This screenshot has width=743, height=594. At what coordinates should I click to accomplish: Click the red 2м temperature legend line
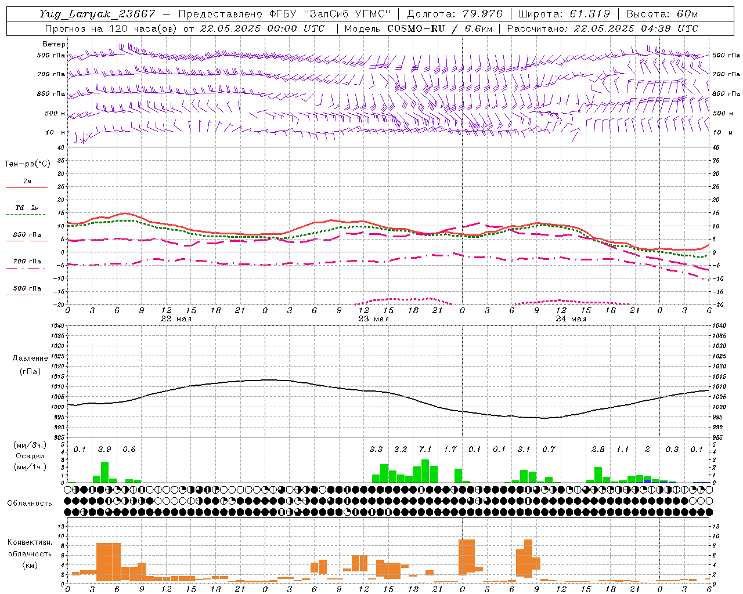[27, 187]
